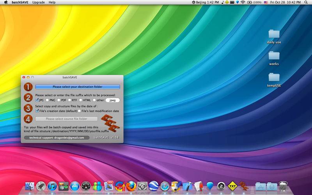The height and width of the screenshot is (195, 312).
Task: Click the batchSAVE v1.08 version label
Action: (106, 138)
